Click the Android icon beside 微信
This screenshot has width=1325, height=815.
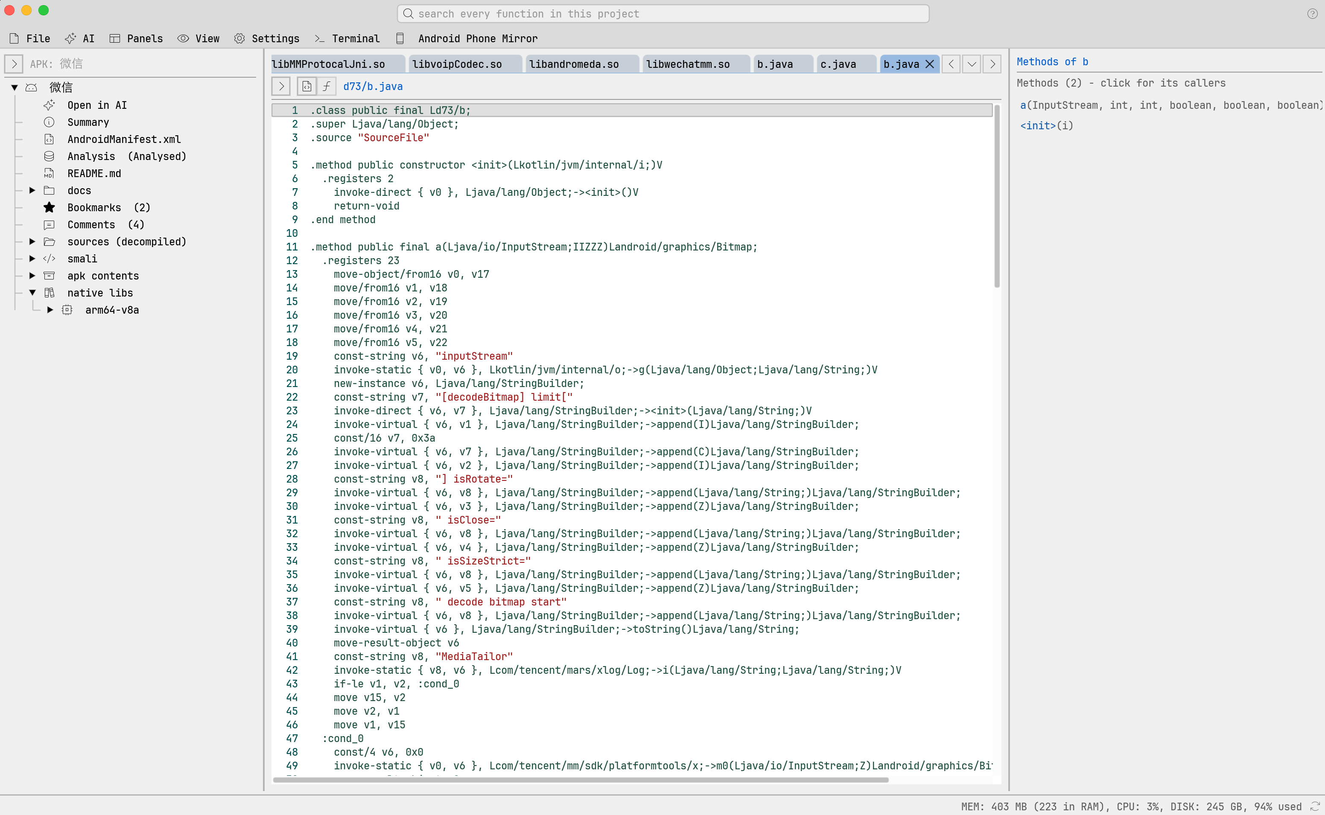(31, 87)
